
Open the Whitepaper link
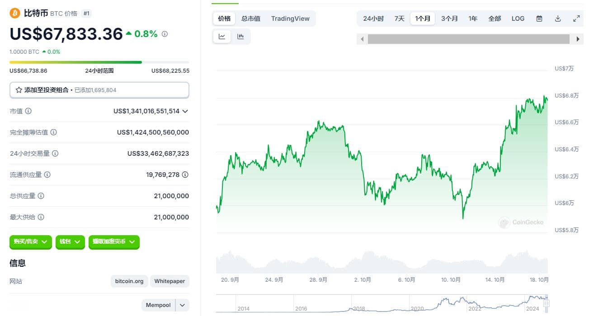(x=170, y=281)
